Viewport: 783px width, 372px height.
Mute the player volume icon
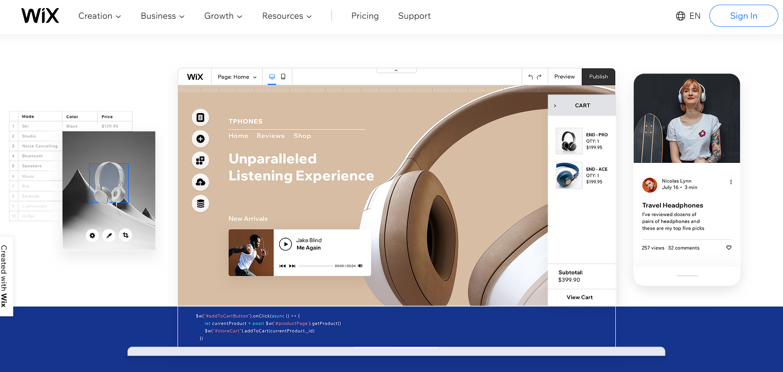(x=360, y=266)
